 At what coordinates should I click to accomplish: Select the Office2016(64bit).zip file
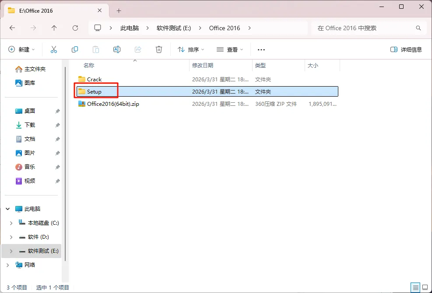tap(207, 104)
